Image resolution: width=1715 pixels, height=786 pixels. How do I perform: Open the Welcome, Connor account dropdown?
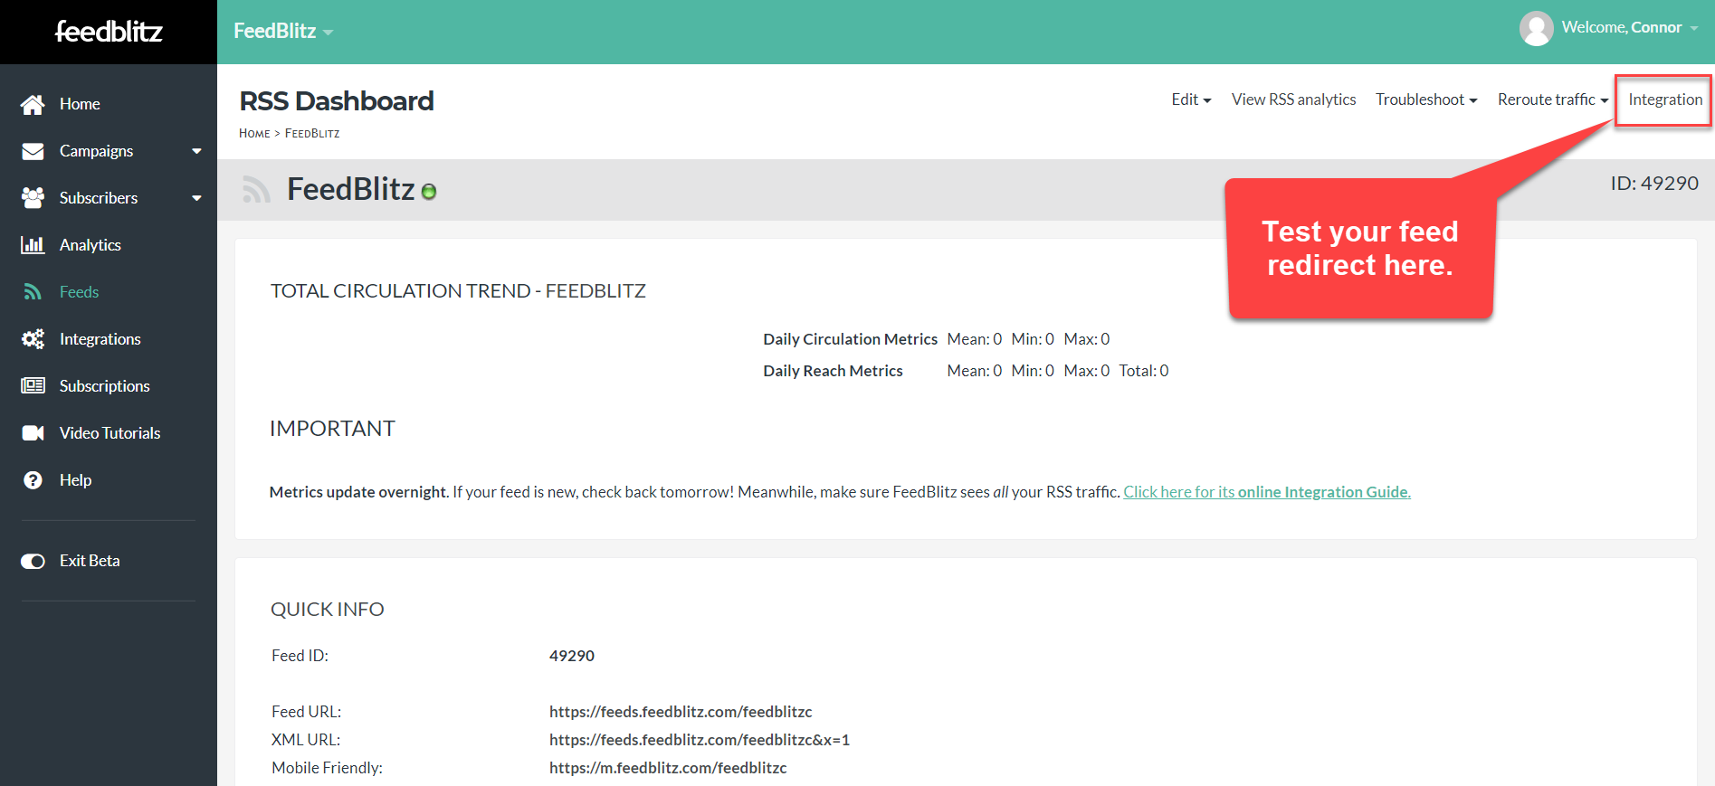[x=1629, y=27]
